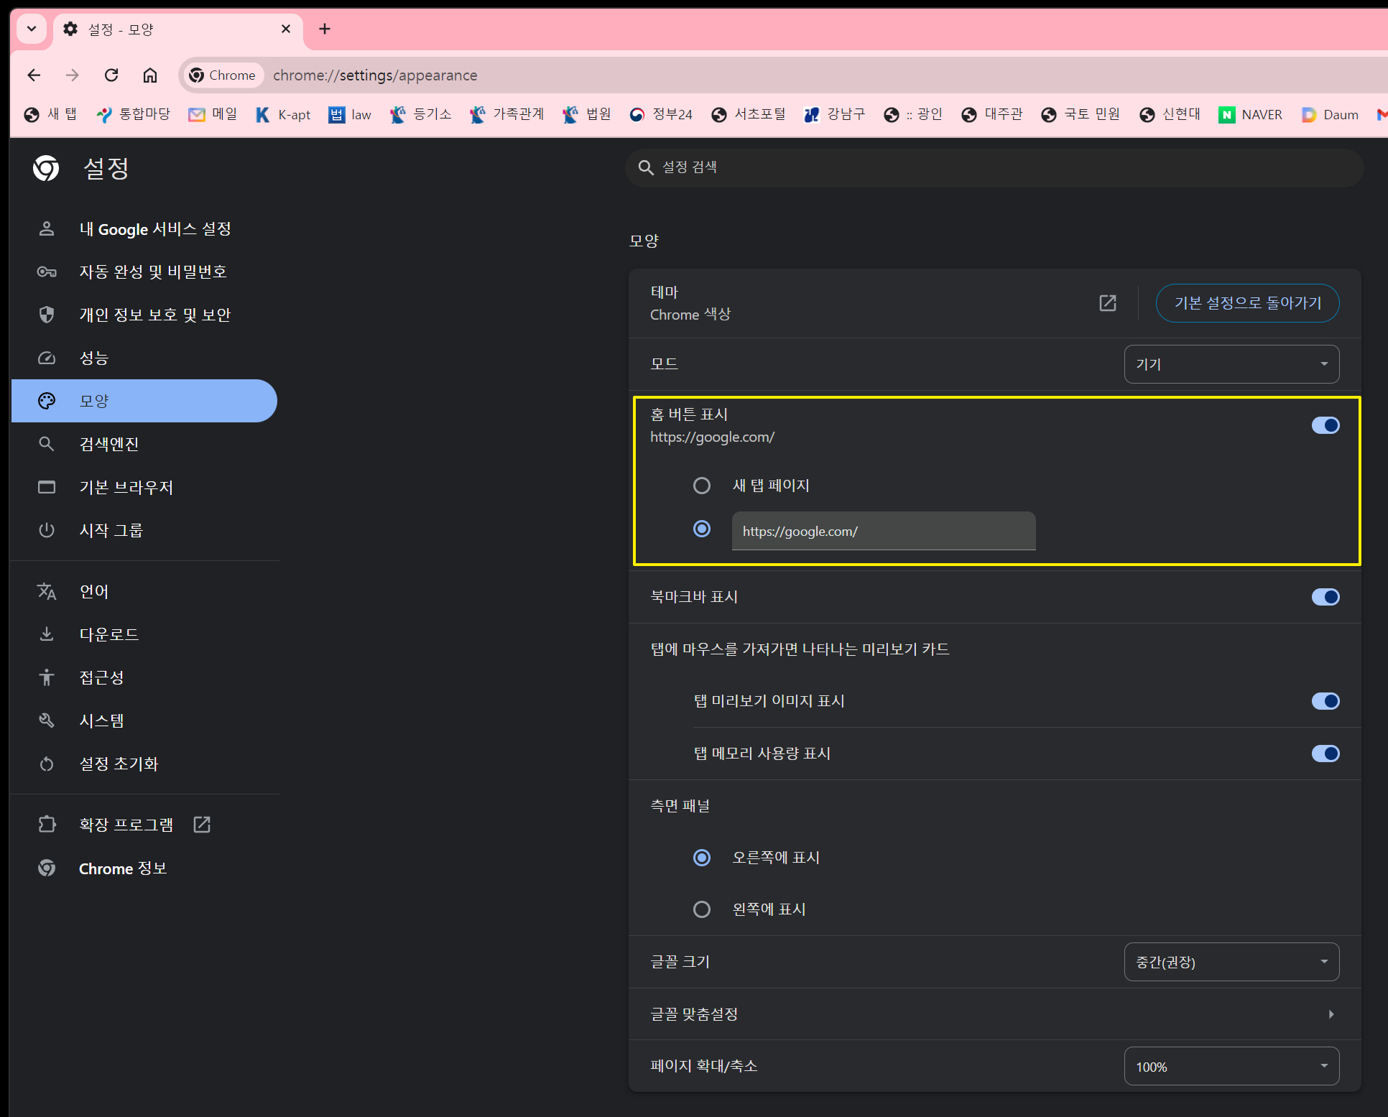Viewport: 1388px width, 1117px height.
Task: Click the NAVER bookmark icon
Action: click(x=1226, y=115)
